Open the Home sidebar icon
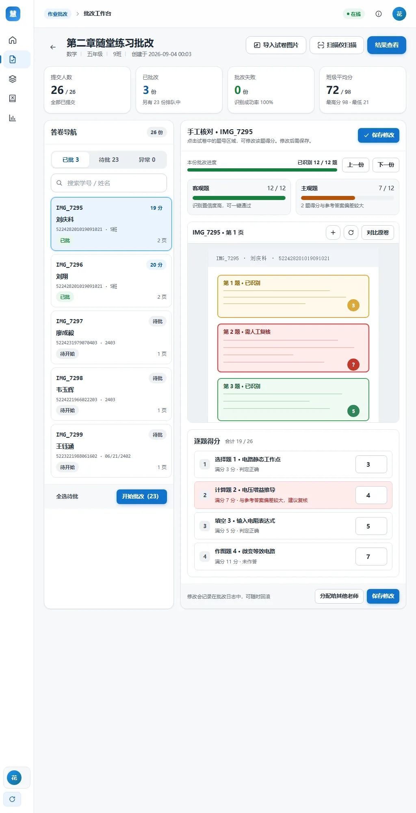416x813 pixels. click(13, 40)
